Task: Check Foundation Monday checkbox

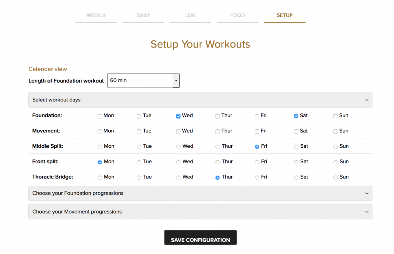Action: [100, 116]
